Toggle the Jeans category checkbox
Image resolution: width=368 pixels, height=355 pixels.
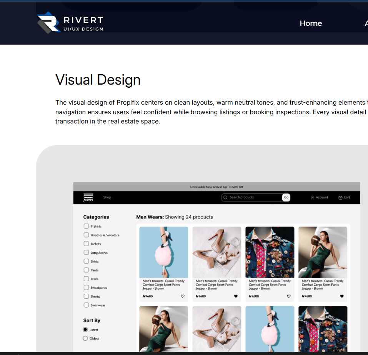86,279
